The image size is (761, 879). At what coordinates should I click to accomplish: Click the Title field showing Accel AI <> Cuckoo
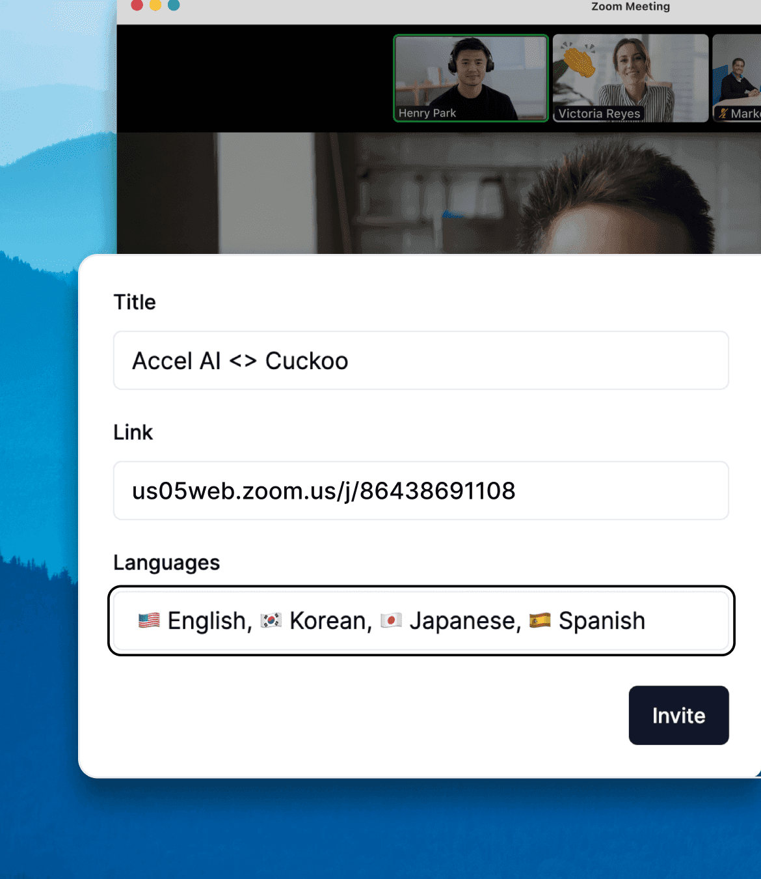click(421, 360)
